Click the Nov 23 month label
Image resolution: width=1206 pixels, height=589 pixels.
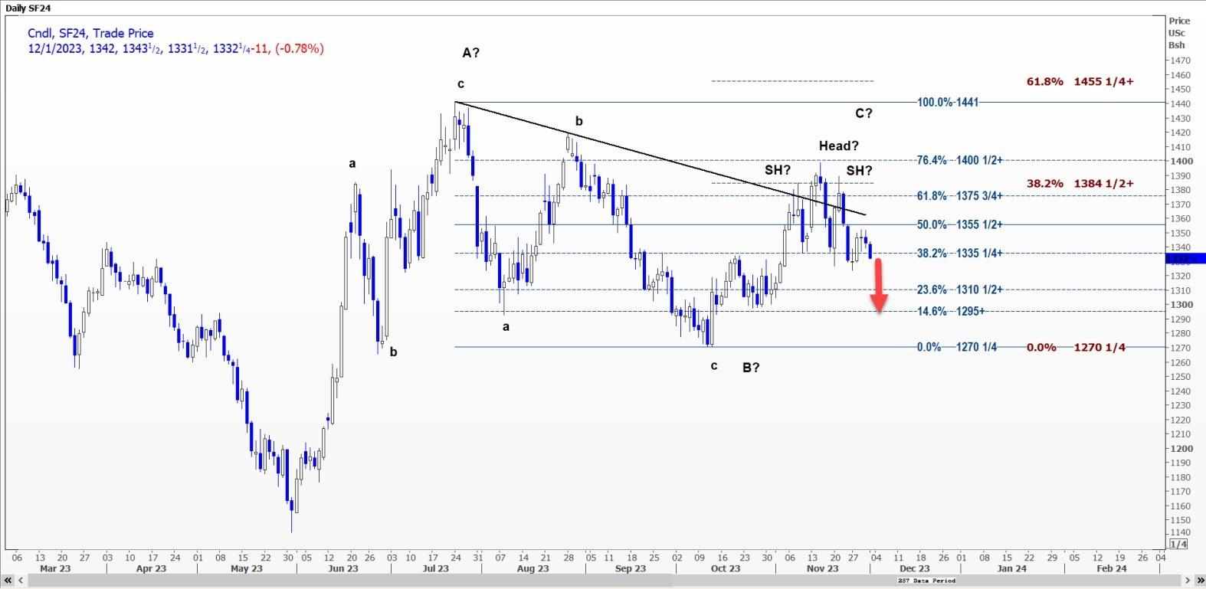tap(823, 568)
